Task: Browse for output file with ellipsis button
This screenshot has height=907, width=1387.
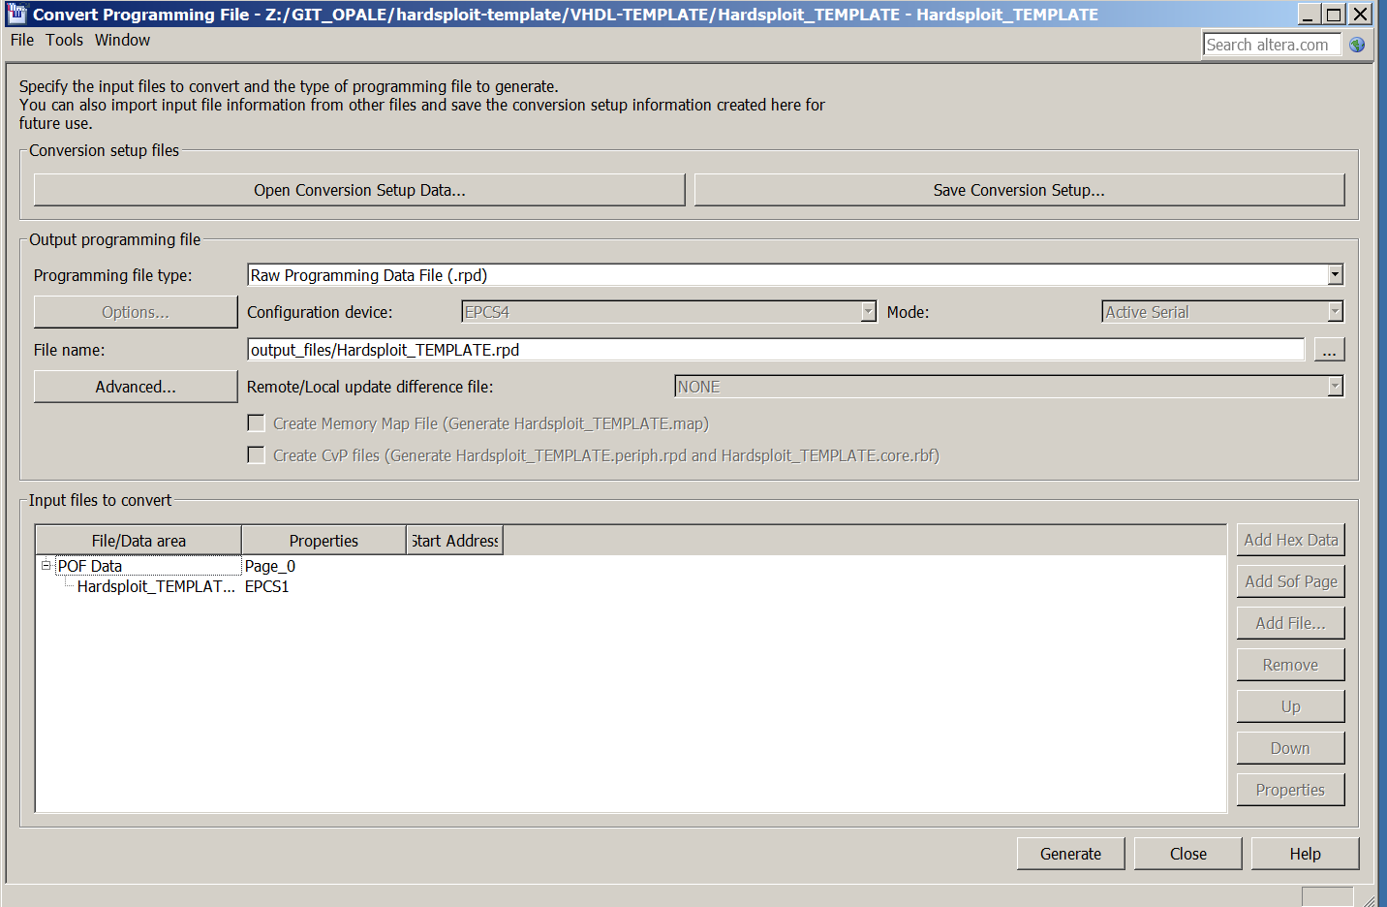Action: coord(1329,350)
